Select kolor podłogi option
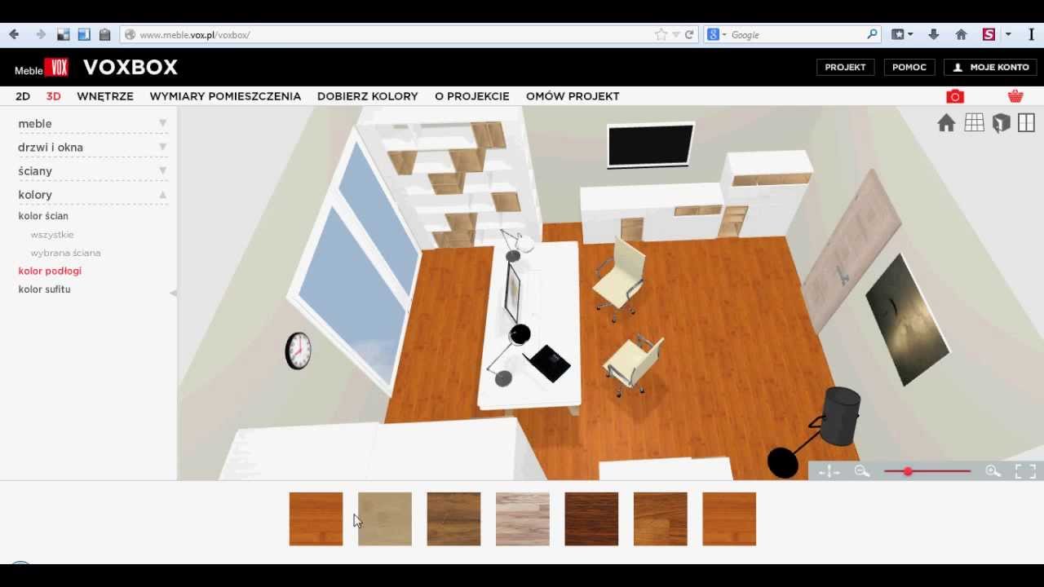The width and height of the screenshot is (1044, 587). tap(50, 271)
